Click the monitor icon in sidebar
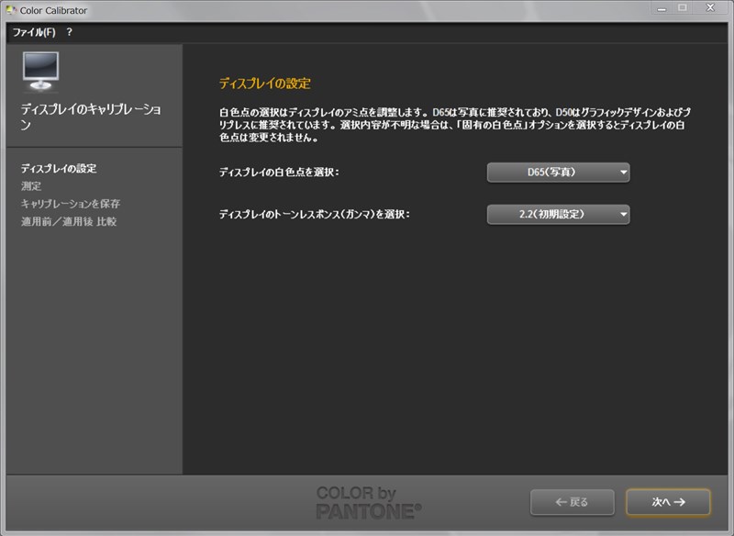The width and height of the screenshot is (734, 536). pyautogui.click(x=40, y=71)
